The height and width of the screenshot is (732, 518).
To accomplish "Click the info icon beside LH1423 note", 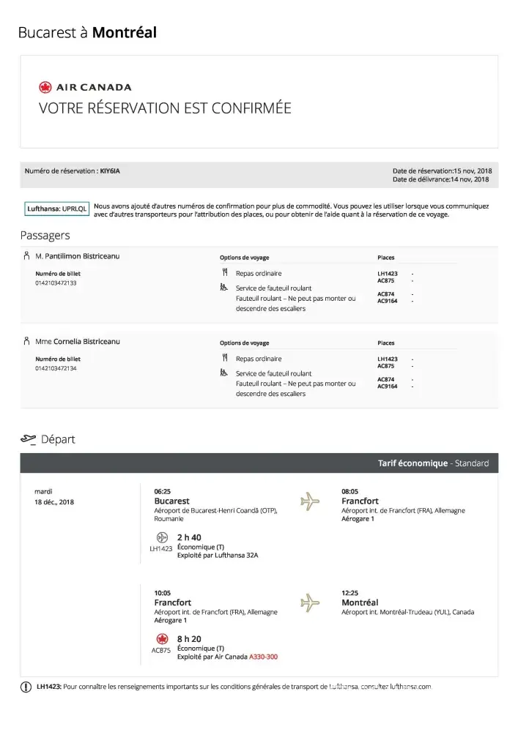I will tap(27, 687).
